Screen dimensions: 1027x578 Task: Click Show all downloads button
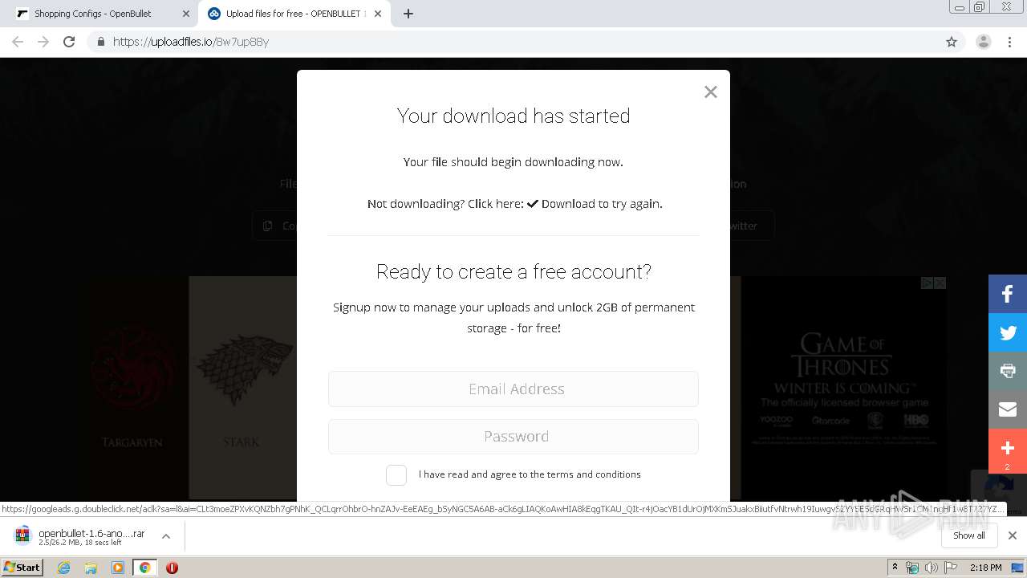[969, 535]
